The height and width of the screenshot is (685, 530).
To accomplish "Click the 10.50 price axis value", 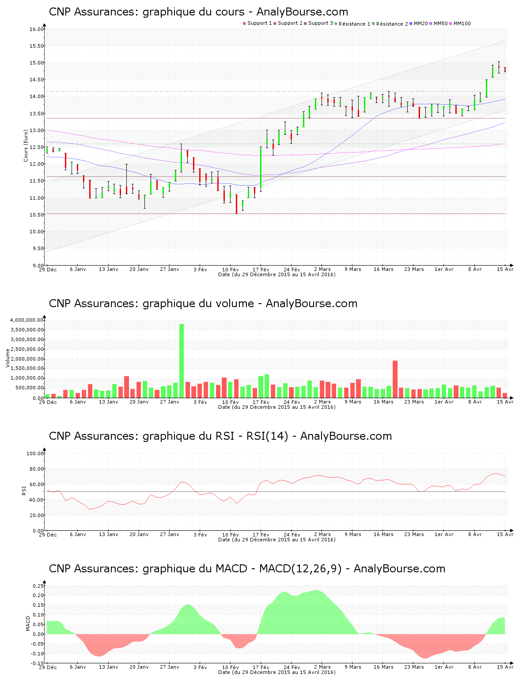I will coord(37,215).
